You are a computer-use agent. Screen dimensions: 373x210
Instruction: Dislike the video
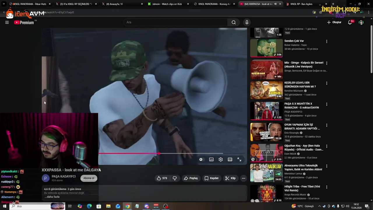[175, 178]
